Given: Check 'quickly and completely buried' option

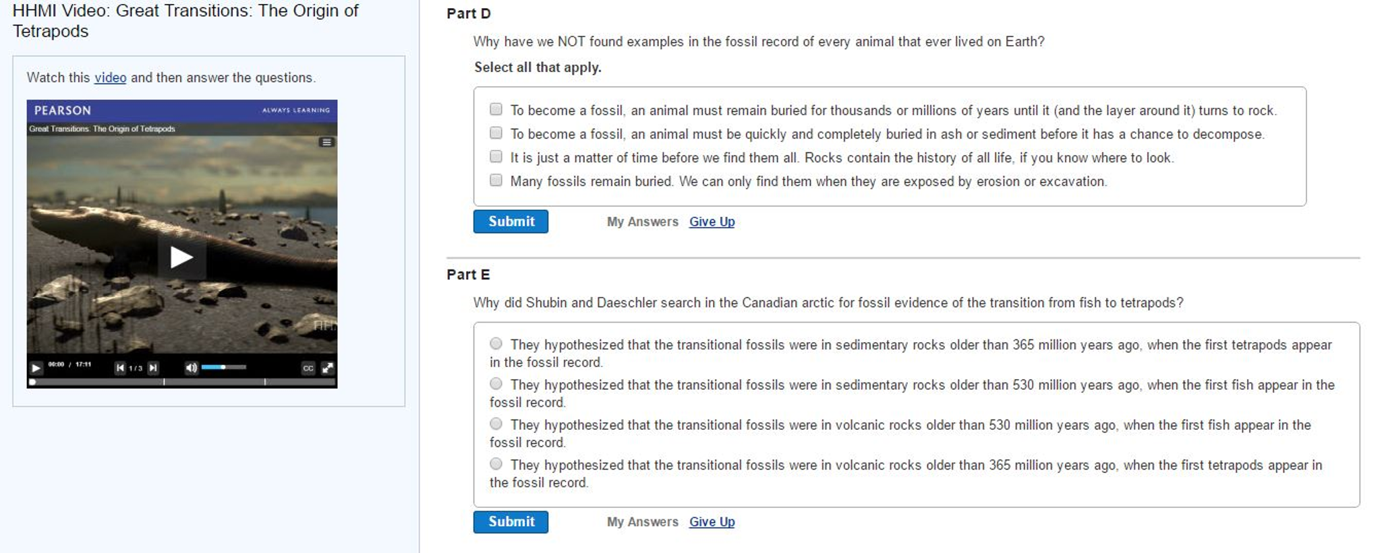Looking at the screenshot, I should [x=496, y=133].
